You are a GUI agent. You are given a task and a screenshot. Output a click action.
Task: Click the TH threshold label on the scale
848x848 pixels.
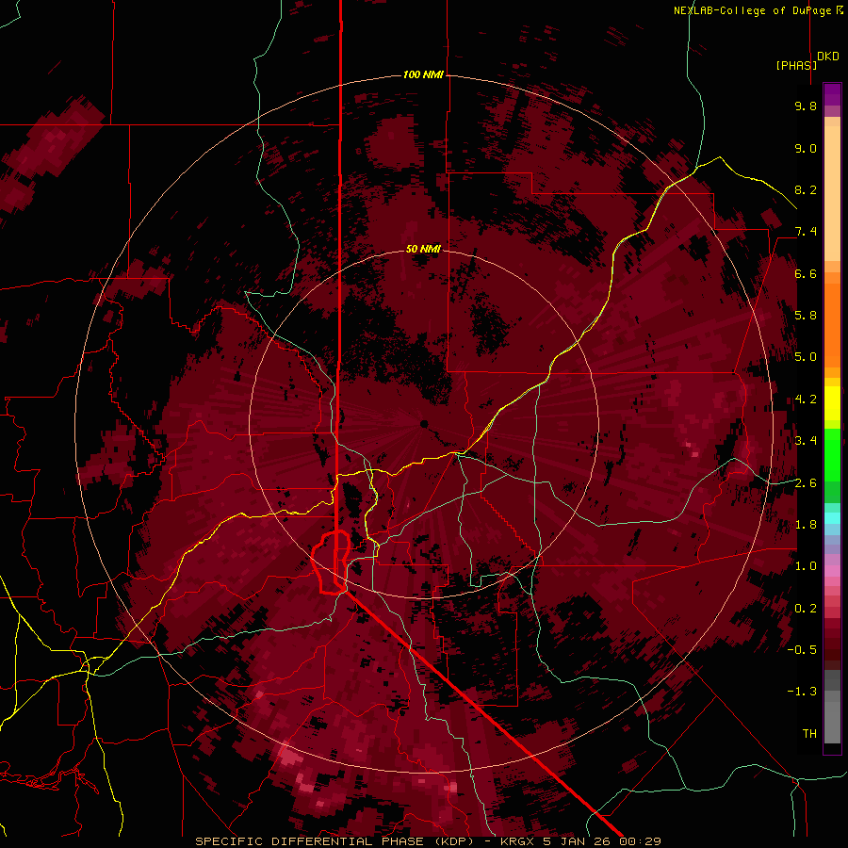809,734
